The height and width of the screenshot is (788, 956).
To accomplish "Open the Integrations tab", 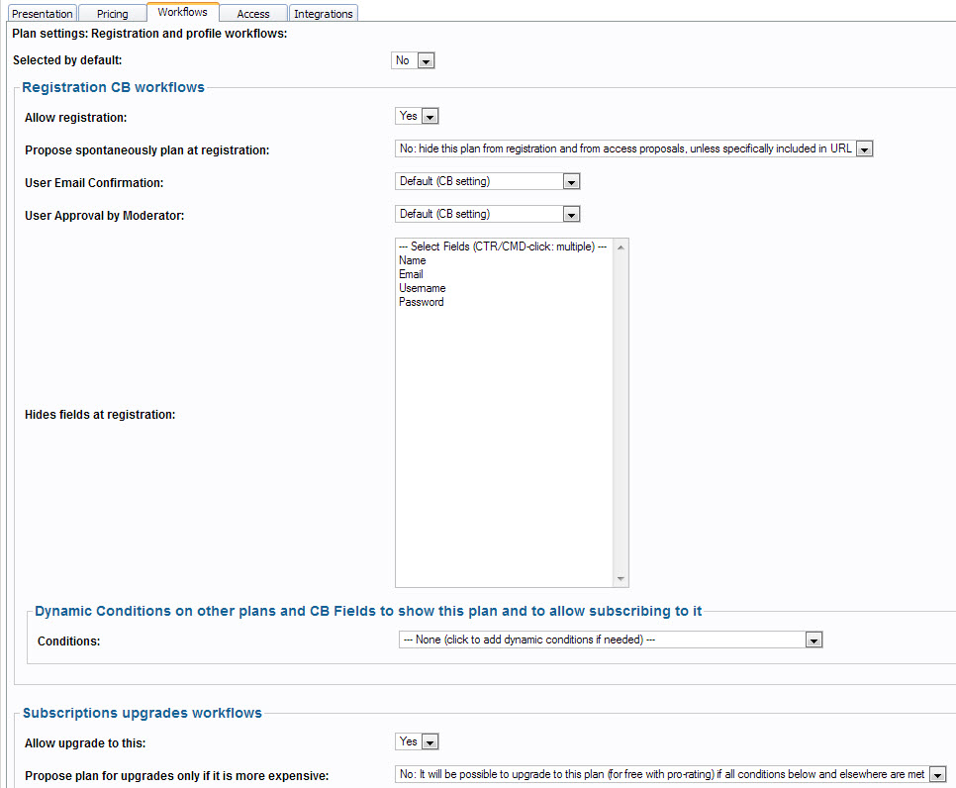I will coord(324,14).
